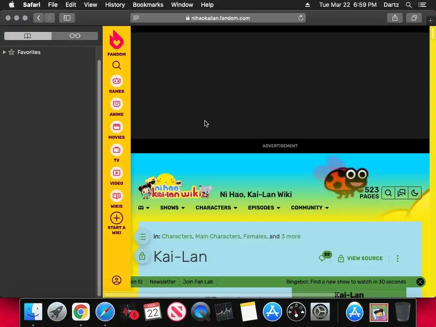Open the Characters category link
436x327 pixels.
click(177, 236)
